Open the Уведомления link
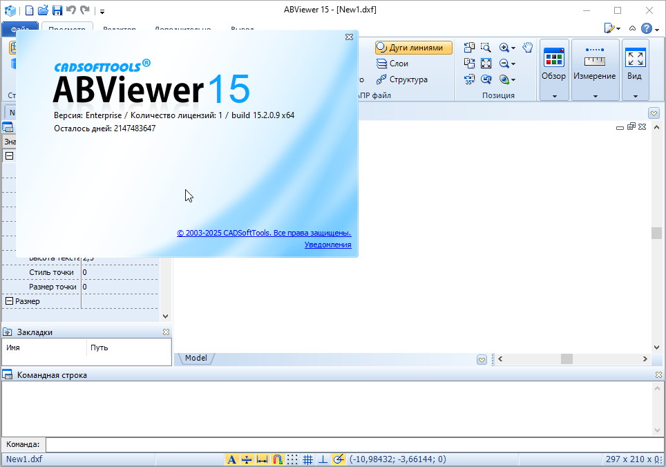This screenshot has width=666, height=467. [x=328, y=245]
